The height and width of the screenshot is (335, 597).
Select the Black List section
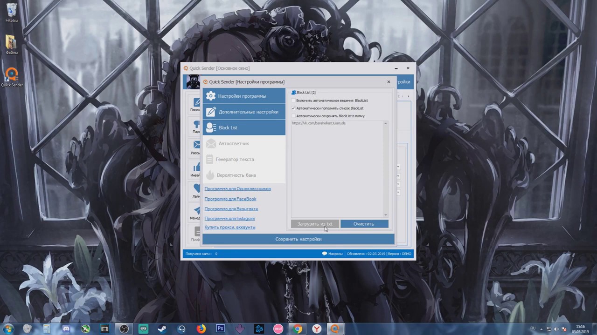pyautogui.click(x=244, y=127)
